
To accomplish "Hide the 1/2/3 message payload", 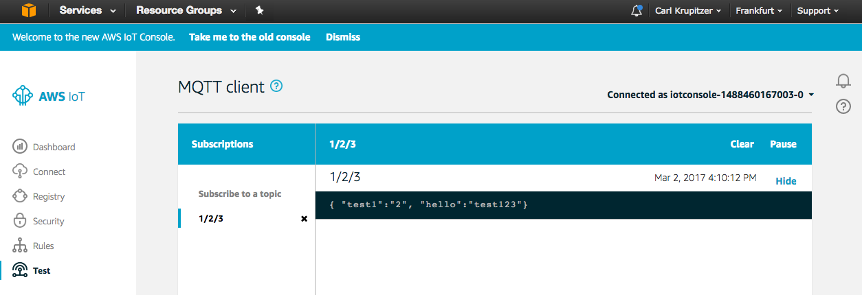I will (x=786, y=181).
